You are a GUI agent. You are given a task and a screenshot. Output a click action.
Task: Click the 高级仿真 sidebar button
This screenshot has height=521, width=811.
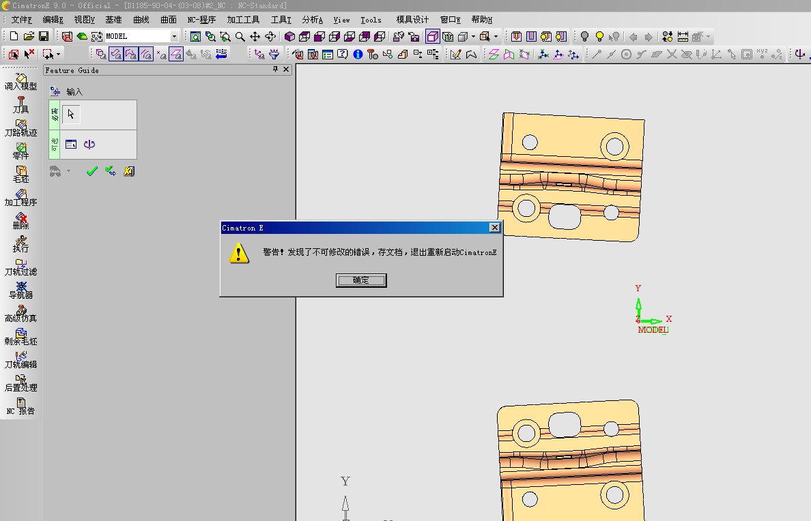pyautogui.click(x=20, y=314)
